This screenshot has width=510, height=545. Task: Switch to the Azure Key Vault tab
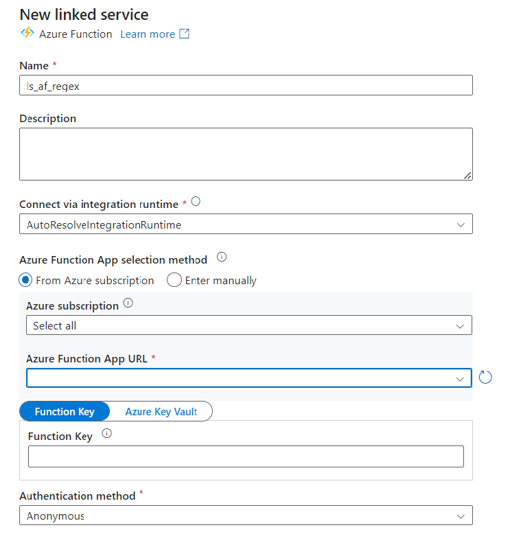click(161, 411)
